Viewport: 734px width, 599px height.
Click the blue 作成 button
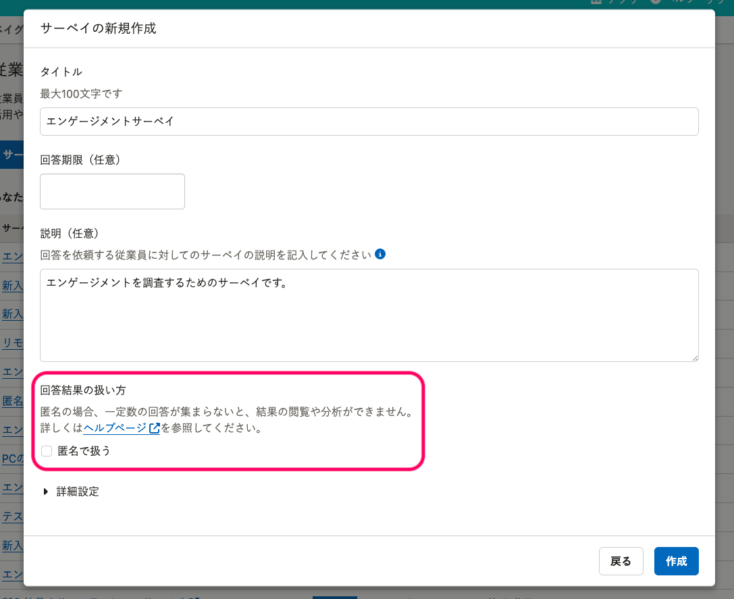(x=676, y=561)
